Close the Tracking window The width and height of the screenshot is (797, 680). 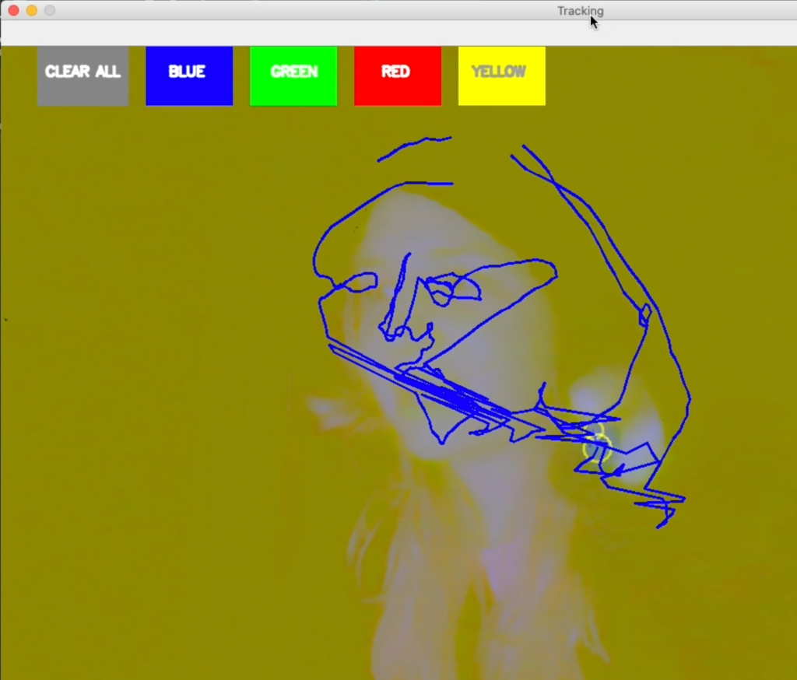tap(13, 11)
